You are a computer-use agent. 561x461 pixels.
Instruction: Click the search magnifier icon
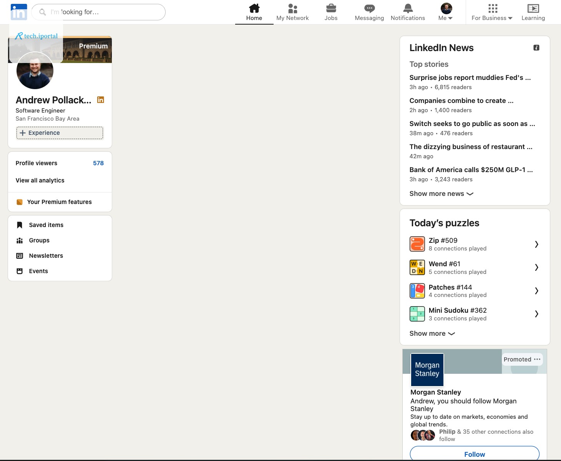pyautogui.click(x=43, y=12)
